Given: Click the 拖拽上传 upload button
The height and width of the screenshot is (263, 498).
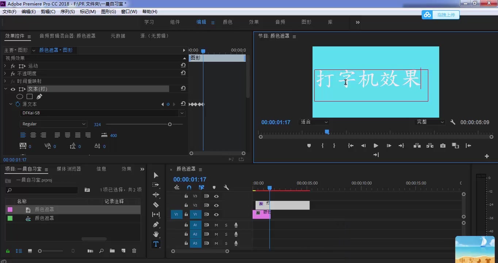Looking at the screenshot, I should coord(441,15).
